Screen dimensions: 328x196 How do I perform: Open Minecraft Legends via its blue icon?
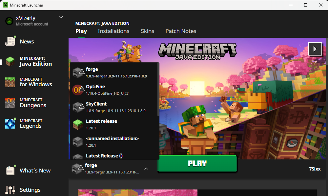(x=10, y=123)
